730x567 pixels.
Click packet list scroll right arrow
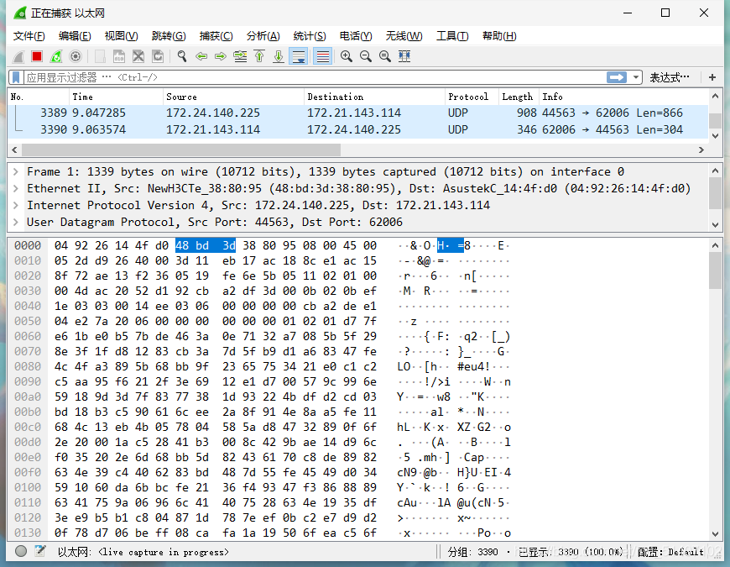(701, 150)
